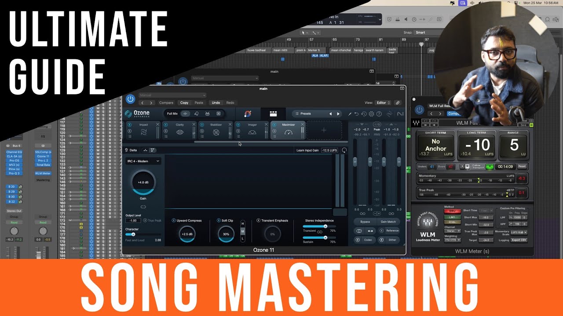The height and width of the screenshot is (316, 563).
Task: Select Soft Clip L mode
Action: pyautogui.click(x=242, y=238)
